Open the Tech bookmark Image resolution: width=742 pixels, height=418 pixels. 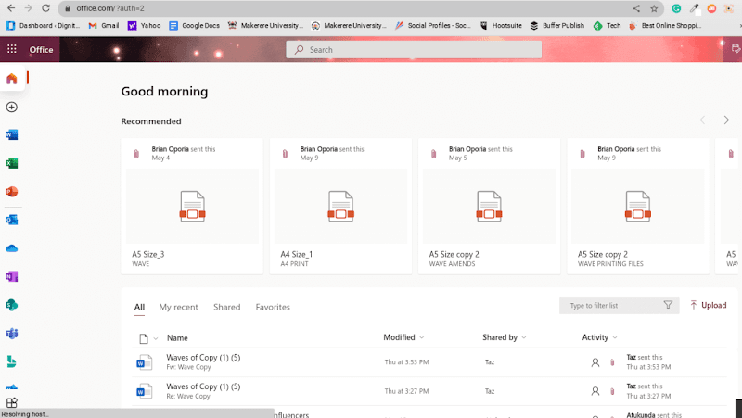tap(608, 26)
